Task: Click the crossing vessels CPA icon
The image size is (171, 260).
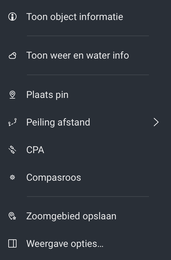Action: pyautogui.click(x=12, y=150)
